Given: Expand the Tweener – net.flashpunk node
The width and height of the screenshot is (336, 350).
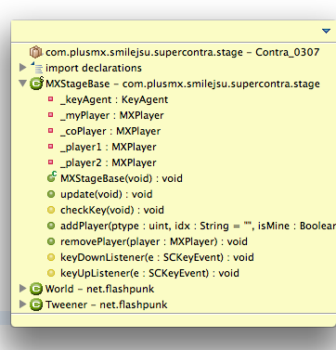Looking at the screenshot, I should tap(22, 304).
